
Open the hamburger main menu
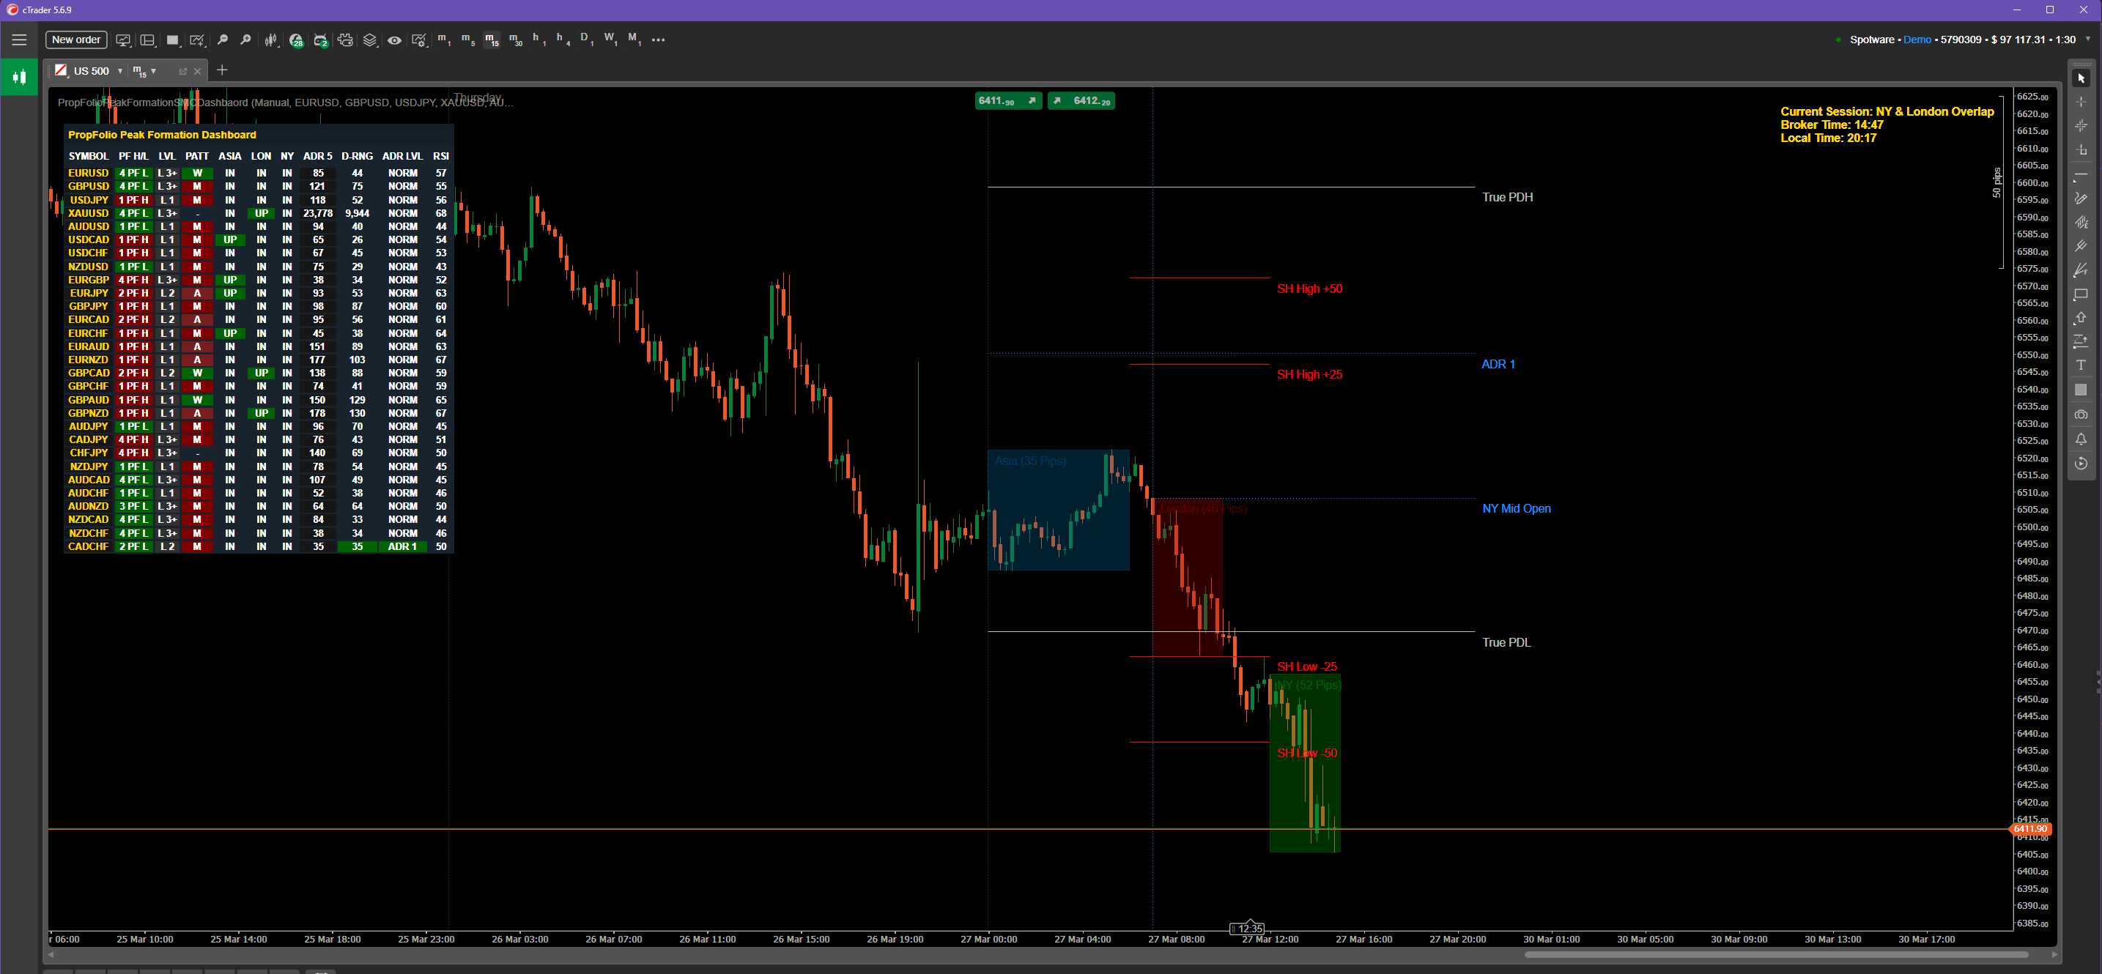(x=19, y=40)
